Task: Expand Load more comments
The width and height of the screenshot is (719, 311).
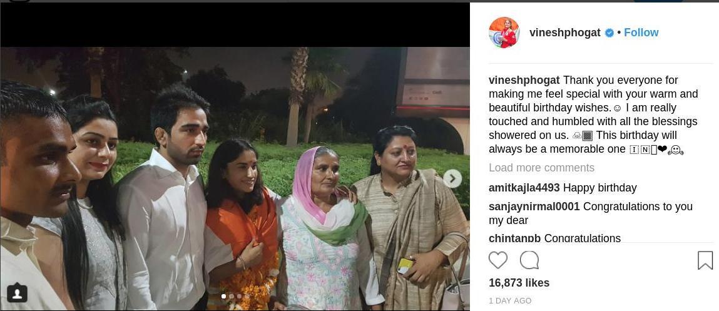Action: 541,168
